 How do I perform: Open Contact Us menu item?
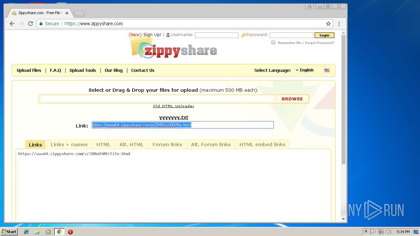click(143, 70)
